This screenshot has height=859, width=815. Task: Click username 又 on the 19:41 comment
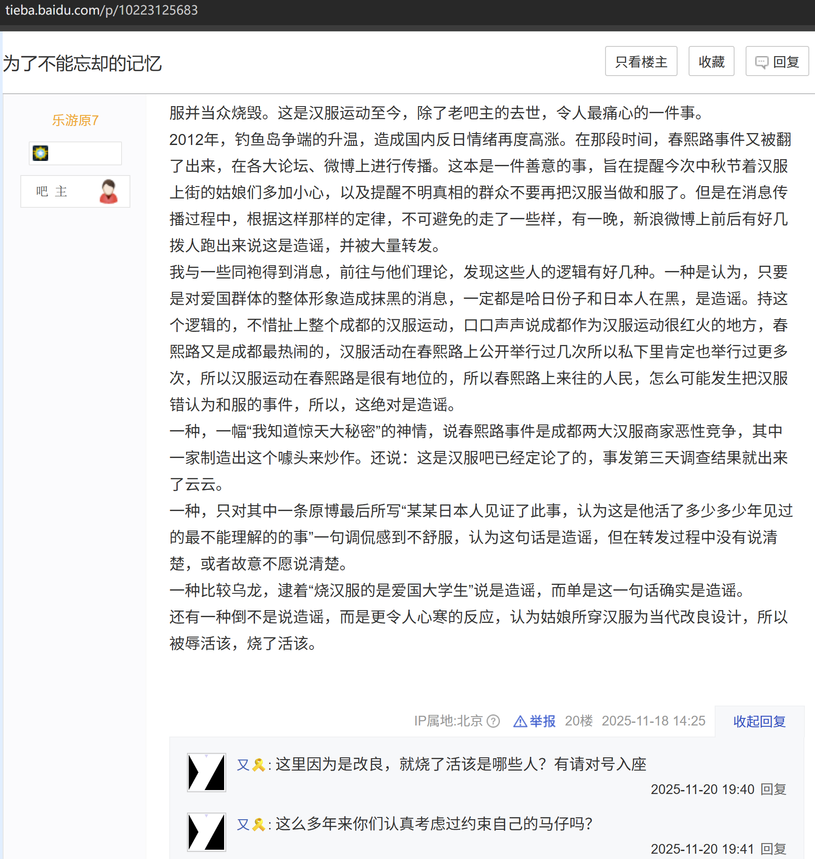coord(243,824)
